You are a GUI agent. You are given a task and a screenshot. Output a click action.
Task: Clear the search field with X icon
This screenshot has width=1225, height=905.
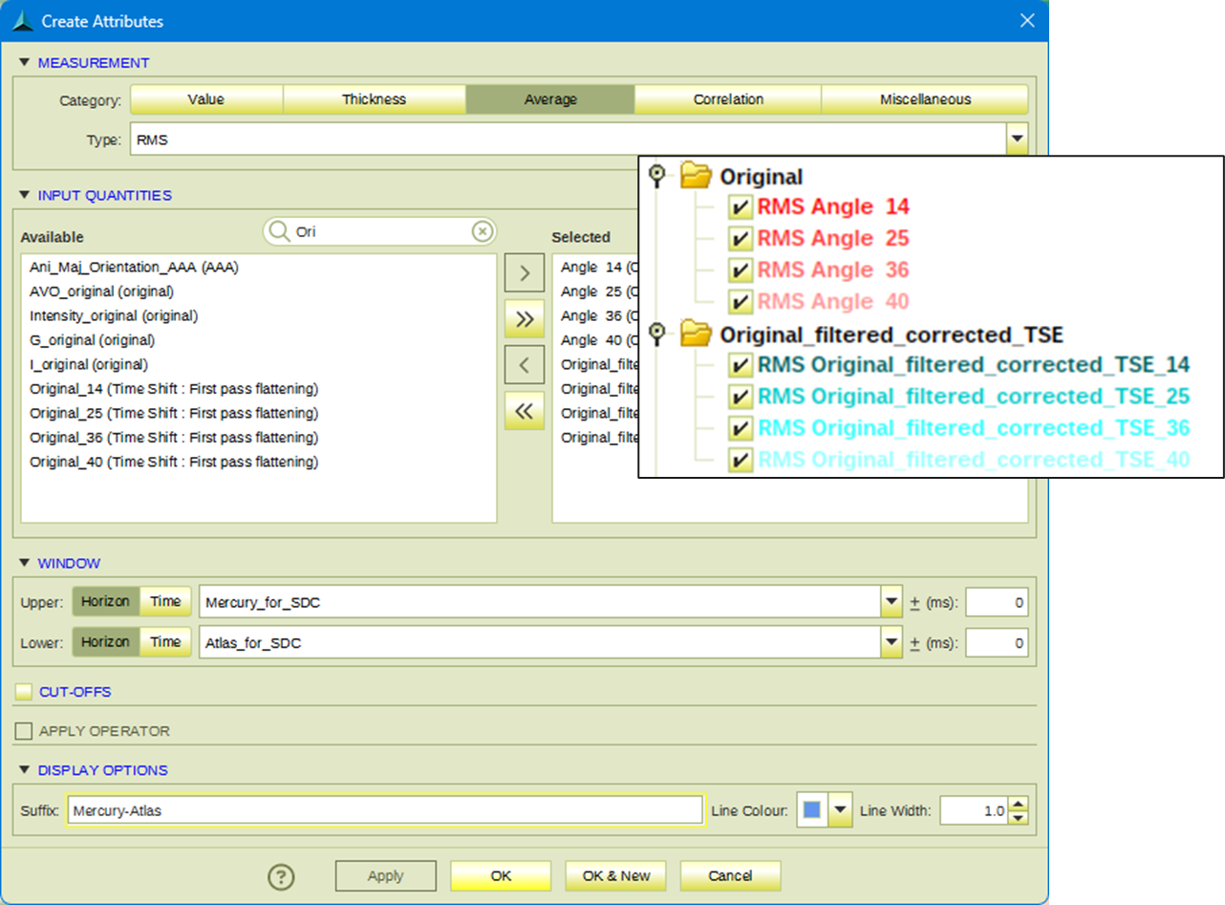(x=483, y=231)
